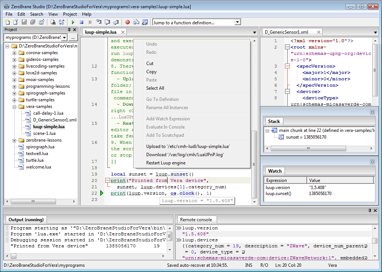Open the Project menu
382x272 pixels.
tap(70, 14)
